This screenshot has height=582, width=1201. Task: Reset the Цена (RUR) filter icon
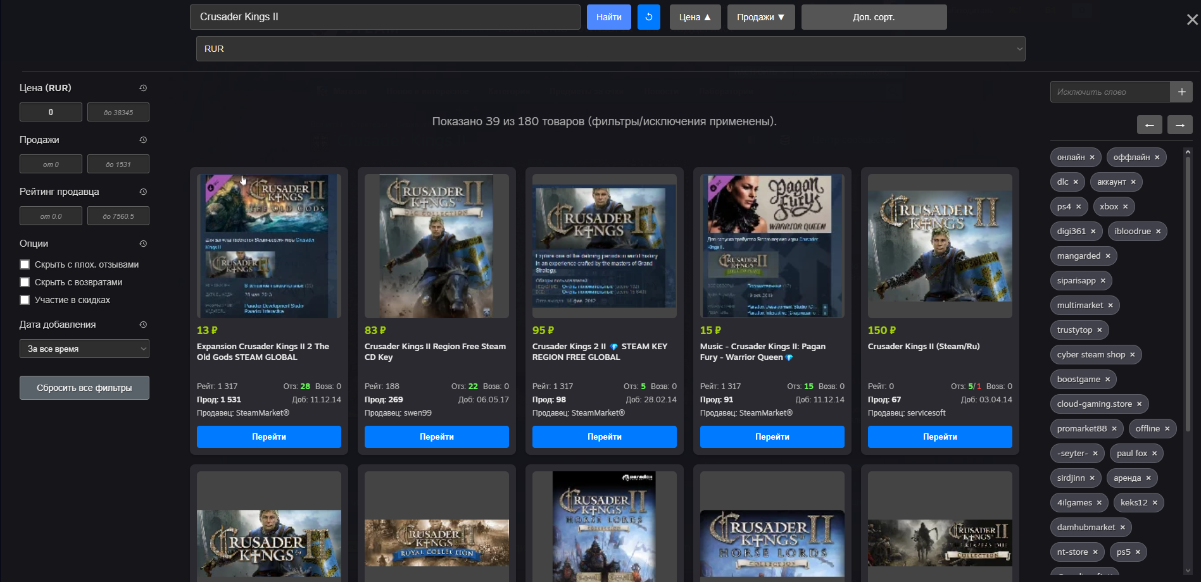point(143,88)
